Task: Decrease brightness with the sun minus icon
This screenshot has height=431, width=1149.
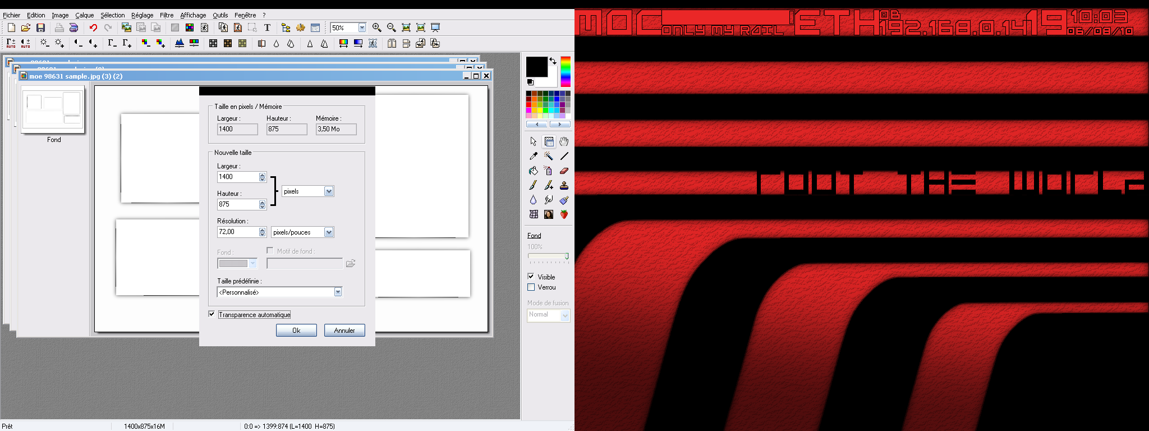Action: [x=44, y=43]
